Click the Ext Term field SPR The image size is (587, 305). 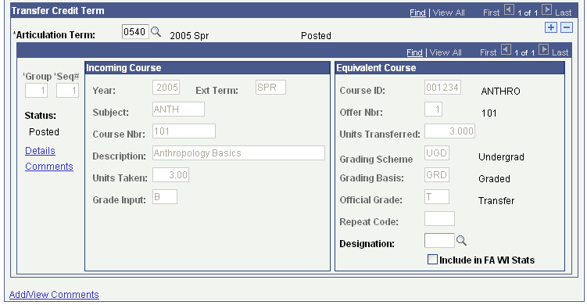270,88
